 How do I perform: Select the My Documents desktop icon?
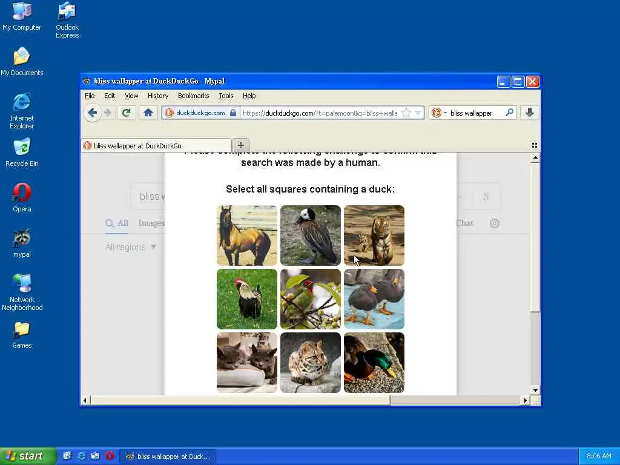point(22,62)
